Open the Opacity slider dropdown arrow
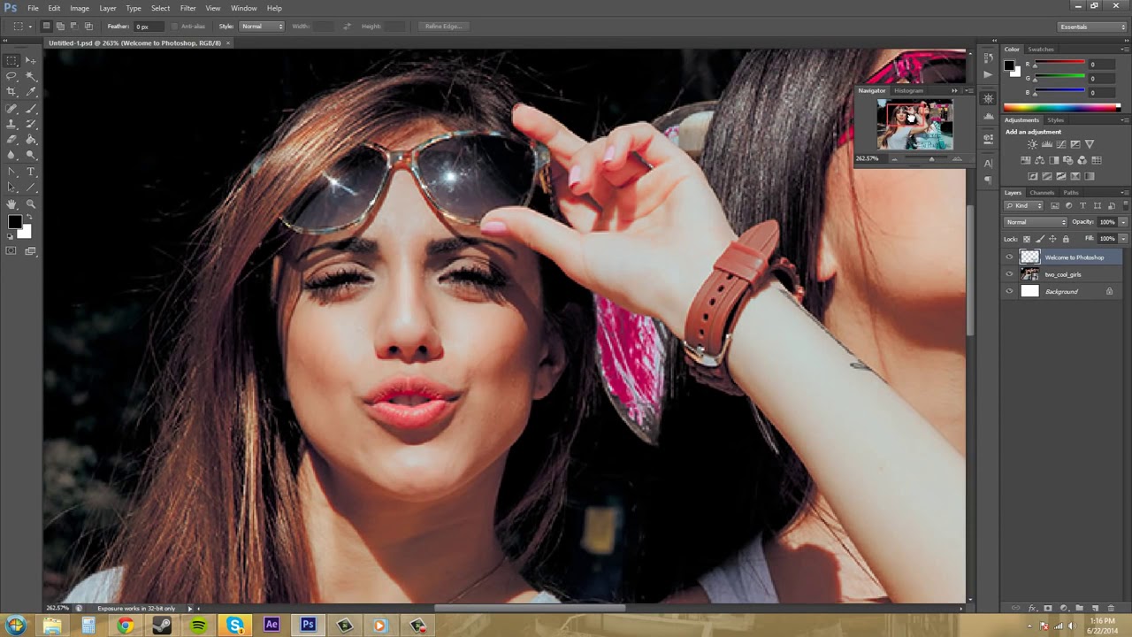Viewport: 1132px width, 637px height. 1123,222
